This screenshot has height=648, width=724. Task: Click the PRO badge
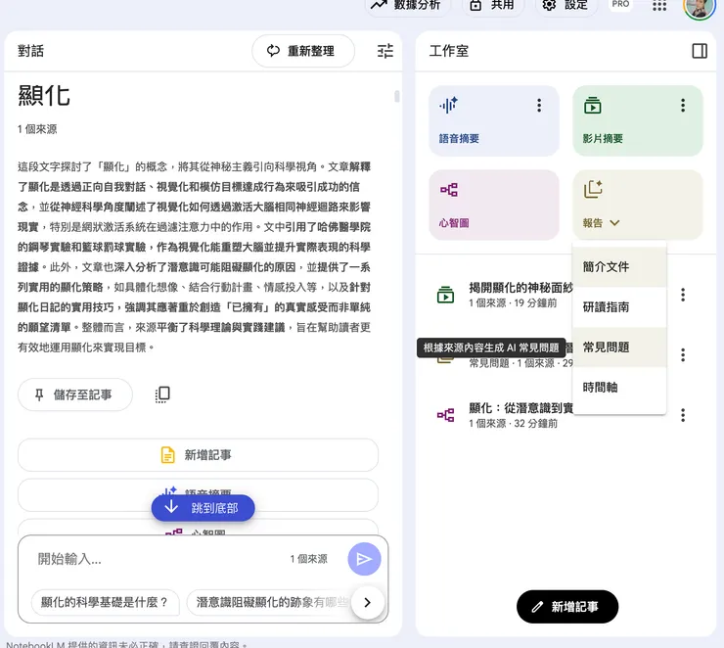click(x=620, y=5)
